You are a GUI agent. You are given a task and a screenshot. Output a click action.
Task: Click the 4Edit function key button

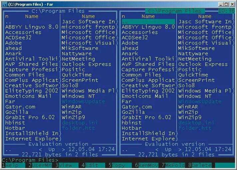tap(93, 165)
